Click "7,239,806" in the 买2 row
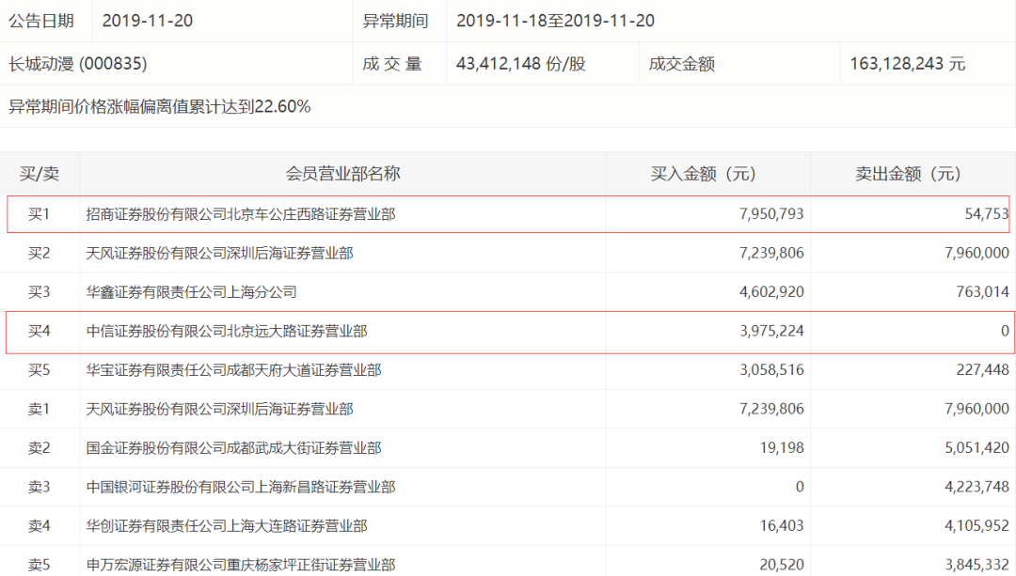The width and height of the screenshot is (1016, 576). (771, 253)
